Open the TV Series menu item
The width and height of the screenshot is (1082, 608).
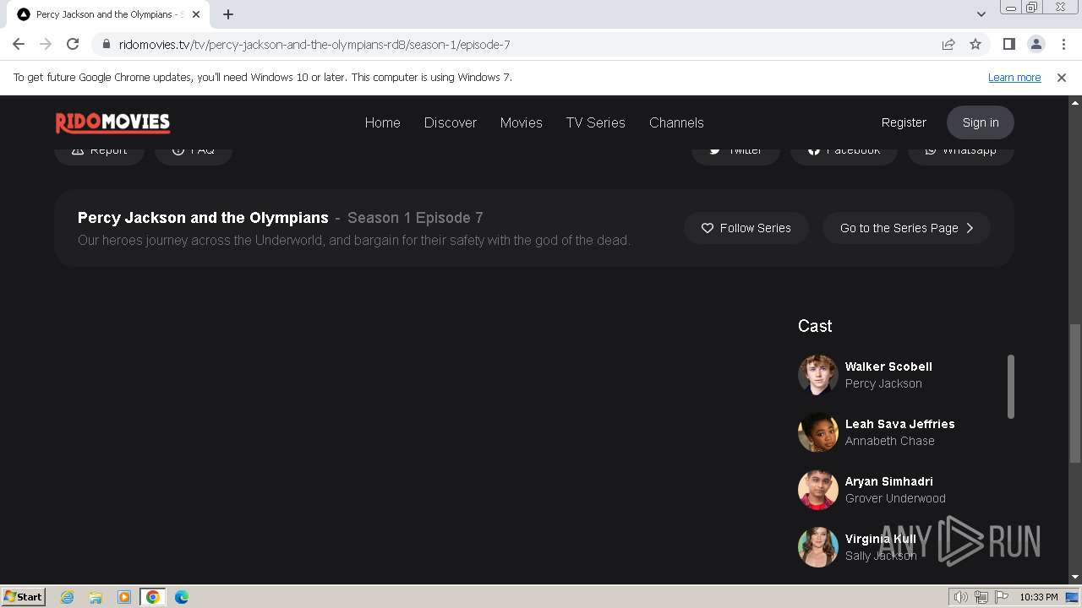596,122
